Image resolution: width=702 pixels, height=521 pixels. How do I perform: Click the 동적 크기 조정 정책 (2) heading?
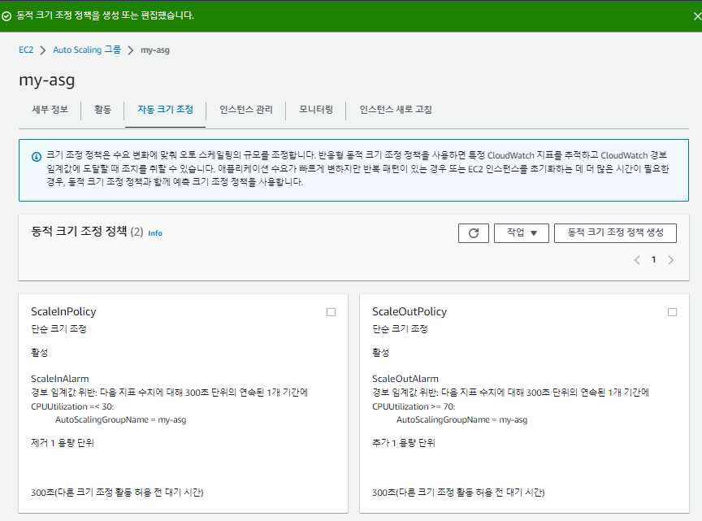(x=87, y=231)
